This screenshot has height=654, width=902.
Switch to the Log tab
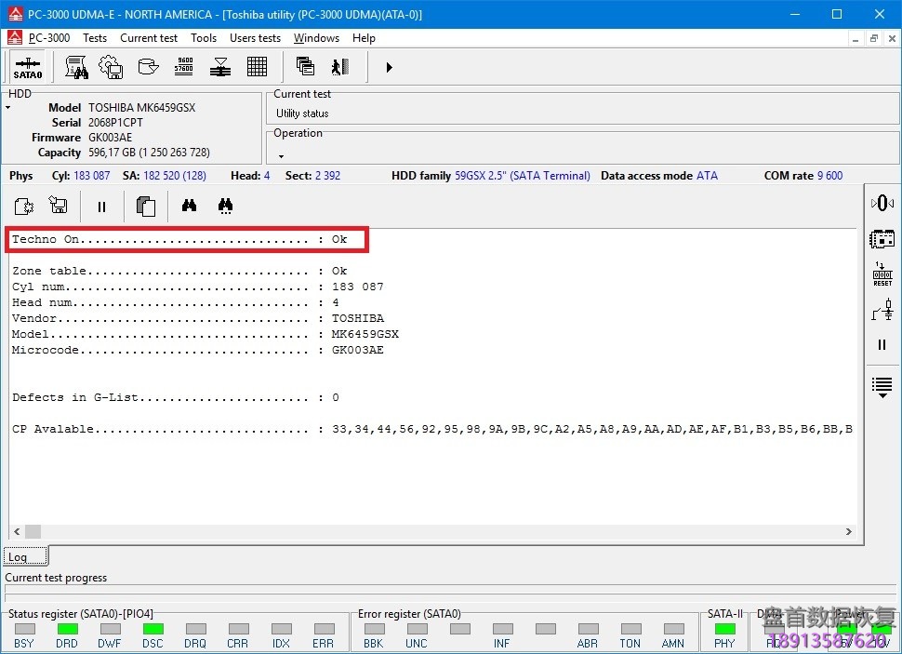(18, 557)
